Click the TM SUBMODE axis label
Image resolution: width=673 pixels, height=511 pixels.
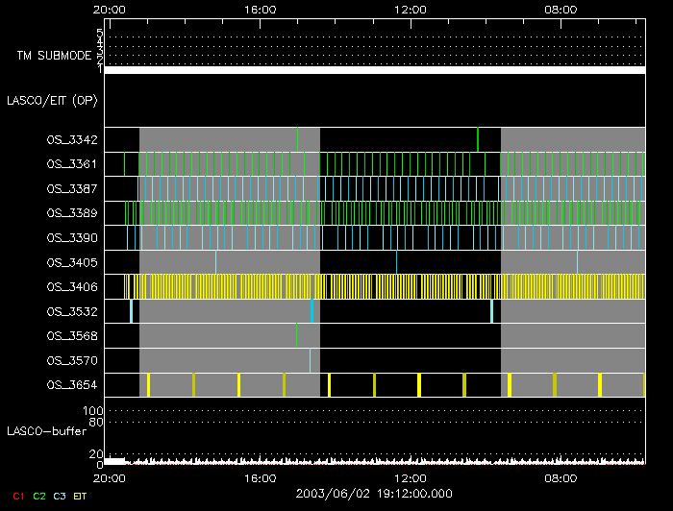tap(54, 56)
